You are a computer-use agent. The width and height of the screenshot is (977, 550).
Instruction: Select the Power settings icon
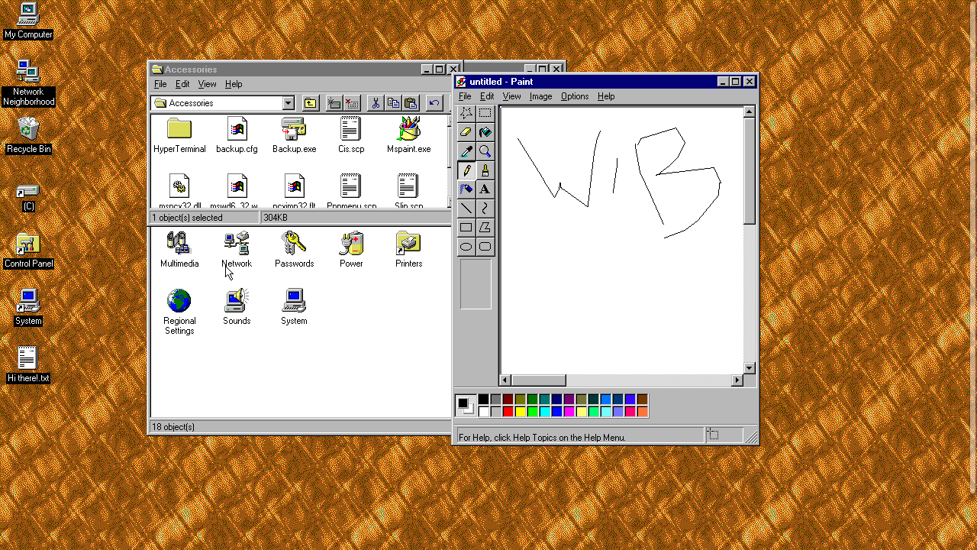(x=351, y=250)
